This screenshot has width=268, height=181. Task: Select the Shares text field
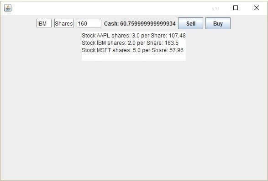coord(64,23)
